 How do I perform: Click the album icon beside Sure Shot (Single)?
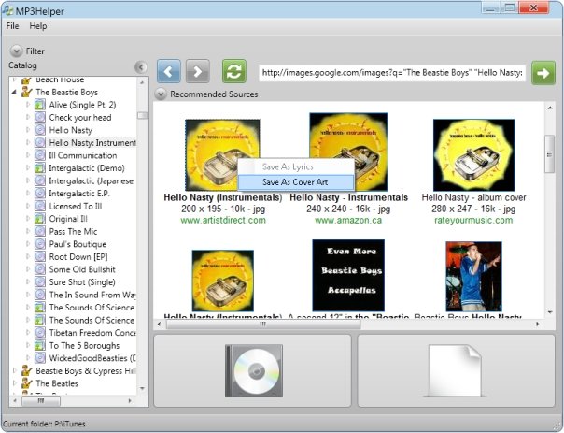pos(40,282)
